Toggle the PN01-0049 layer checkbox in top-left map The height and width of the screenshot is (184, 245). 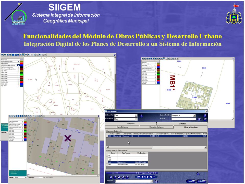pos(18,75)
